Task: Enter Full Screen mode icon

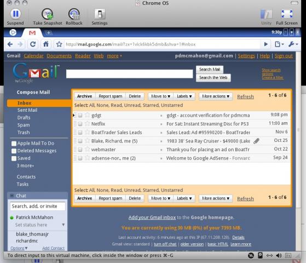Action: [287, 14]
